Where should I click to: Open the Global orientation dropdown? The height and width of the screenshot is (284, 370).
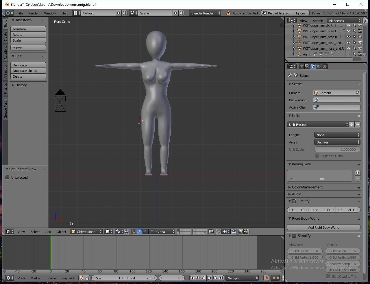(x=165, y=231)
